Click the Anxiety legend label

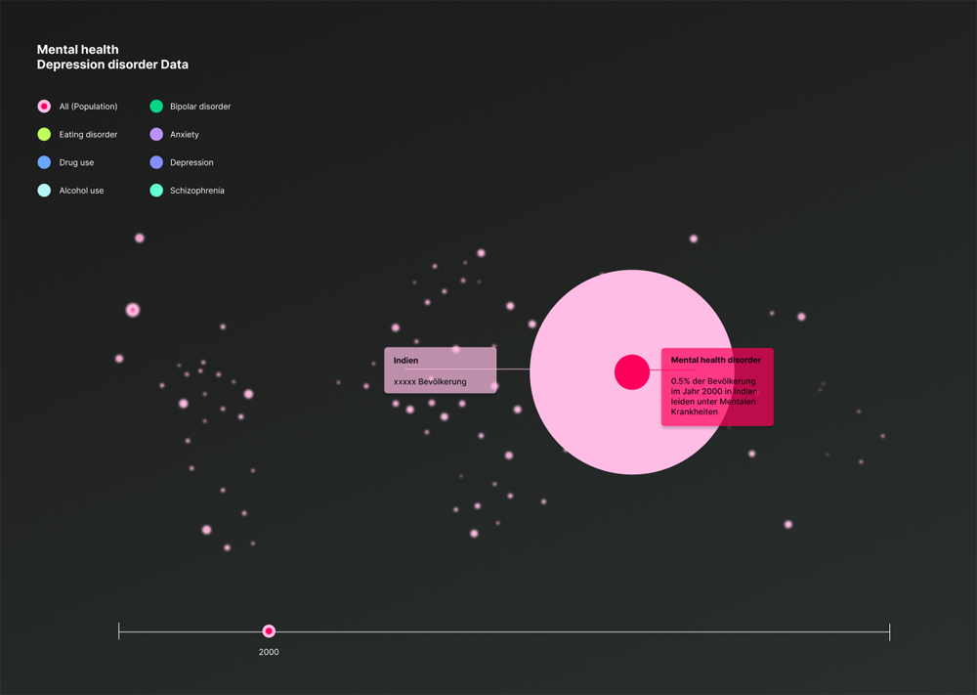(x=184, y=135)
